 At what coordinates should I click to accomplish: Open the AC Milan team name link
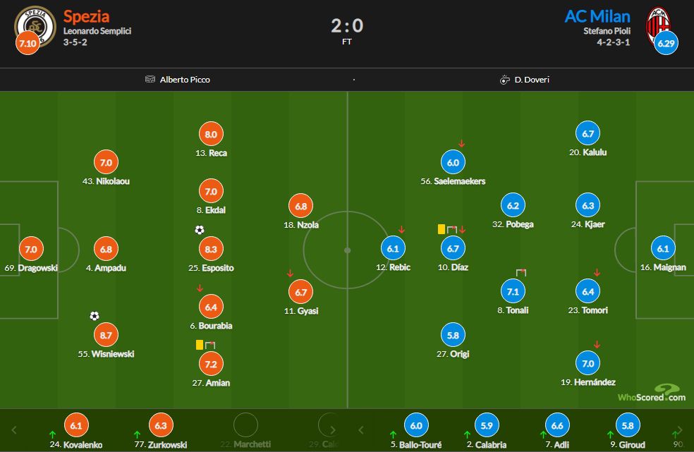(597, 16)
